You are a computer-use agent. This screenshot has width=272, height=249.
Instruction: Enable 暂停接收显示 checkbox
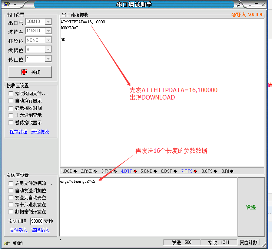11,122
